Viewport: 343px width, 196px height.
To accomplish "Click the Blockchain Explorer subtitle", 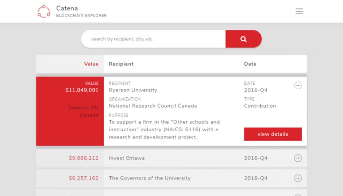I will [x=81, y=16].
